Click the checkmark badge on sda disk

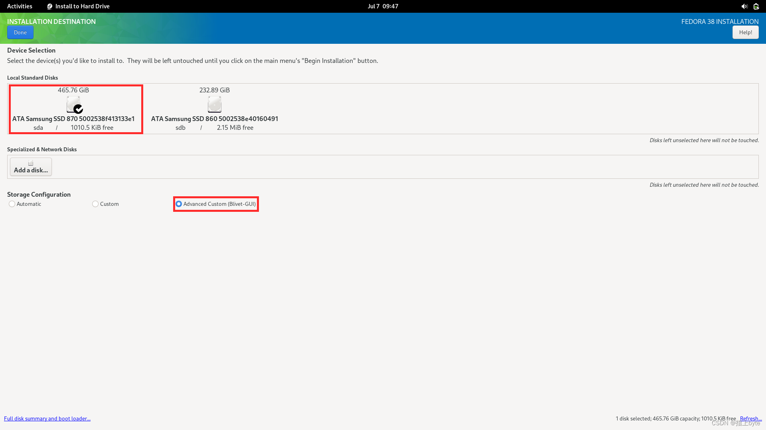[79, 109]
